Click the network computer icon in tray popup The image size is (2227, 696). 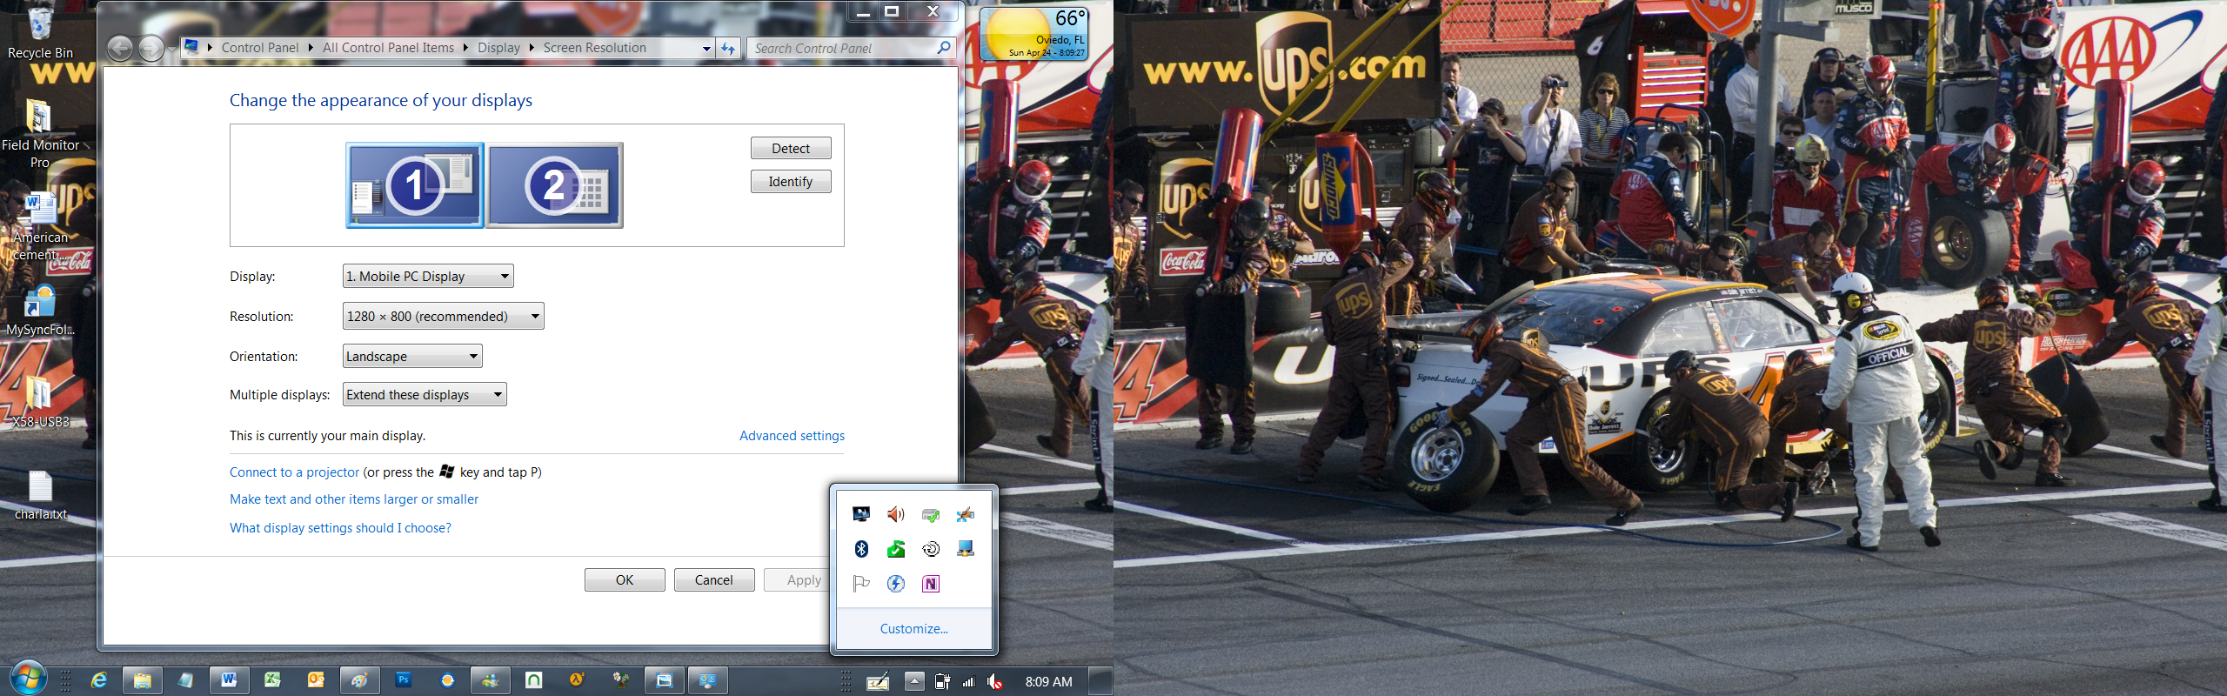[x=966, y=549]
